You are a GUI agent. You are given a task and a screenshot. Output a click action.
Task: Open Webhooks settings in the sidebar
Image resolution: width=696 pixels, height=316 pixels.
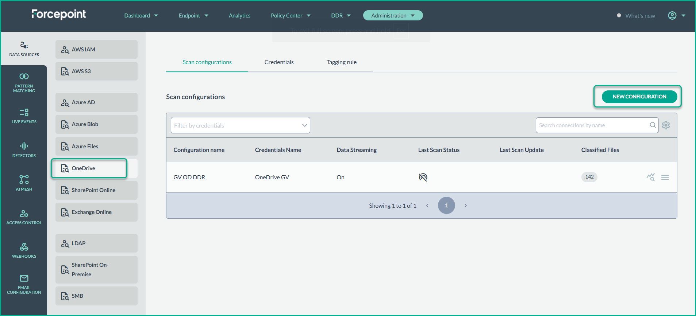pos(24,250)
